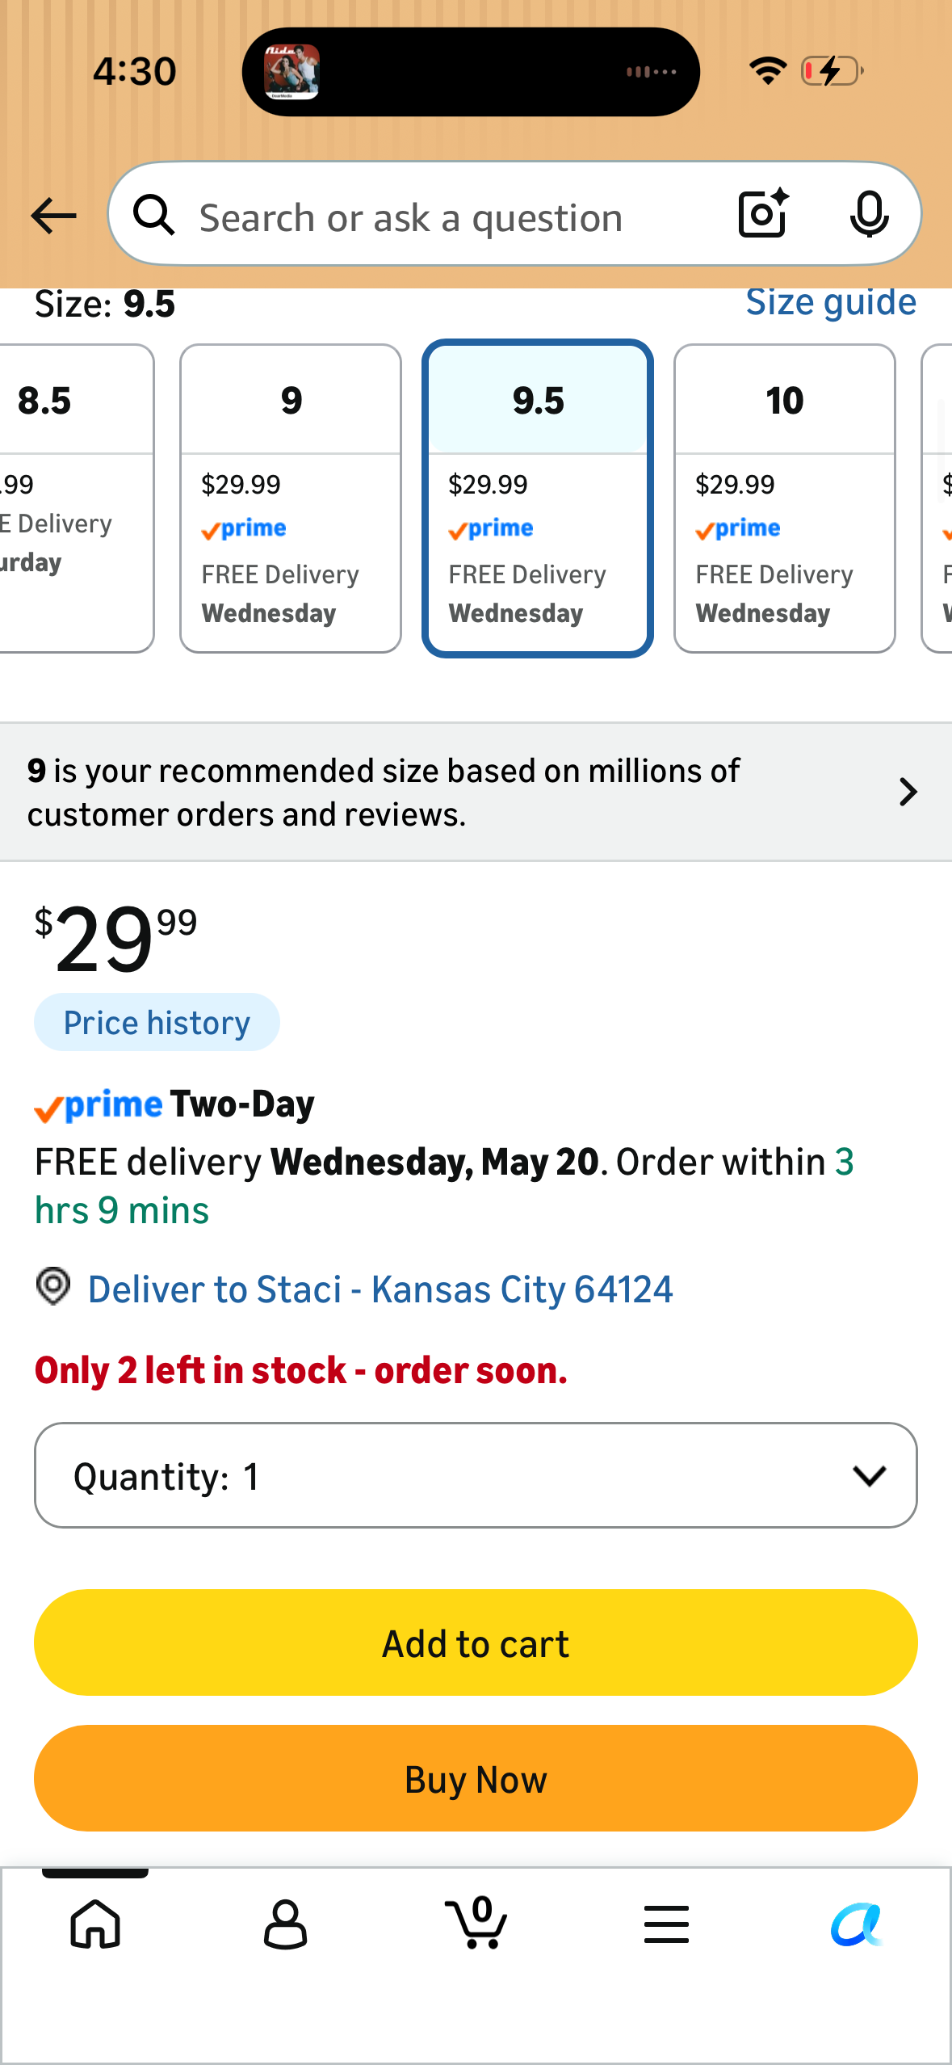Open the Quantity dropdown

point(476,1475)
